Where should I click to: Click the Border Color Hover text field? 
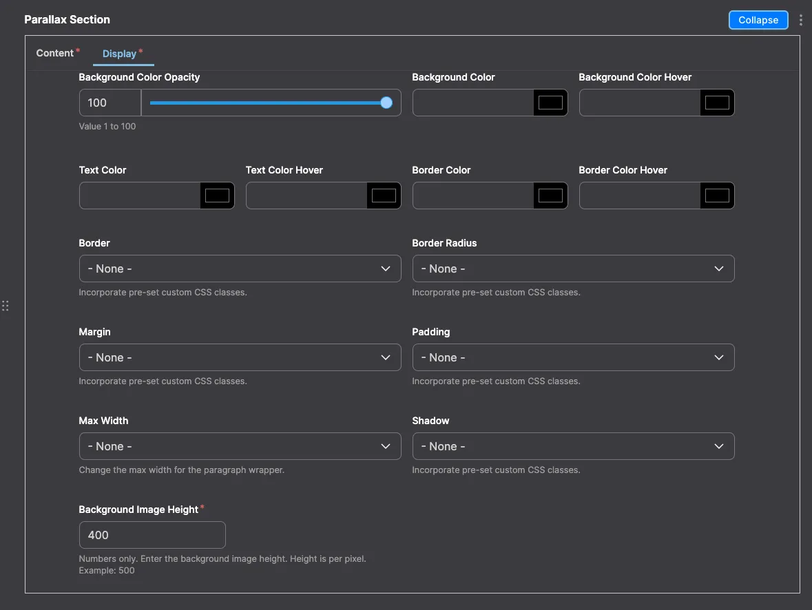pyautogui.click(x=640, y=196)
